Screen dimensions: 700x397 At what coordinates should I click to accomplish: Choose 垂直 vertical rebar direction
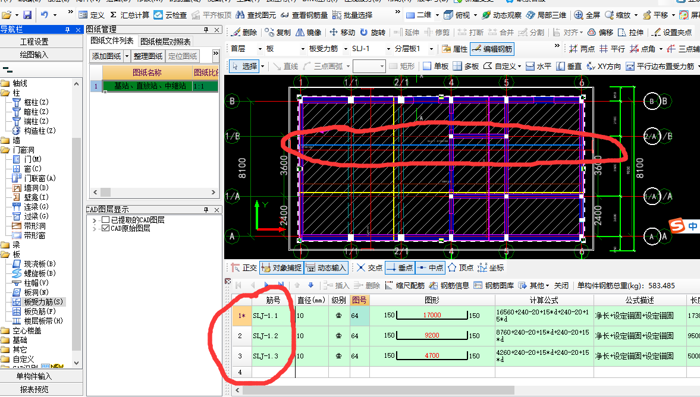point(569,66)
